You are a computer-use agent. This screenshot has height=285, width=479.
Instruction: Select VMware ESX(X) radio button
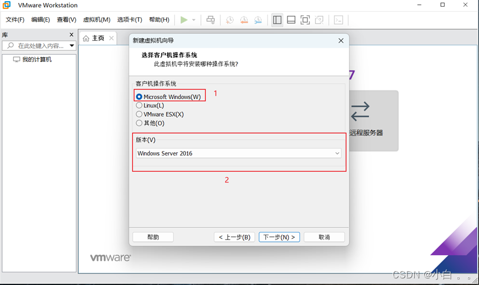click(x=139, y=115)
